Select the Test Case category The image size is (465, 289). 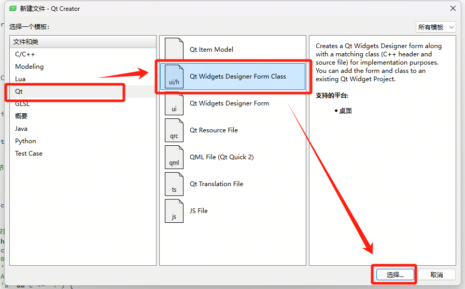83,154
